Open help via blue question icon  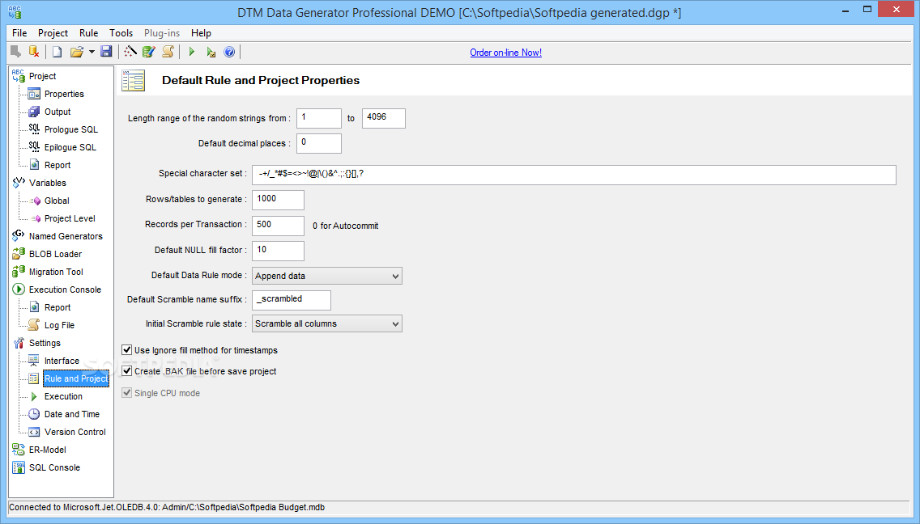point(229,52)
